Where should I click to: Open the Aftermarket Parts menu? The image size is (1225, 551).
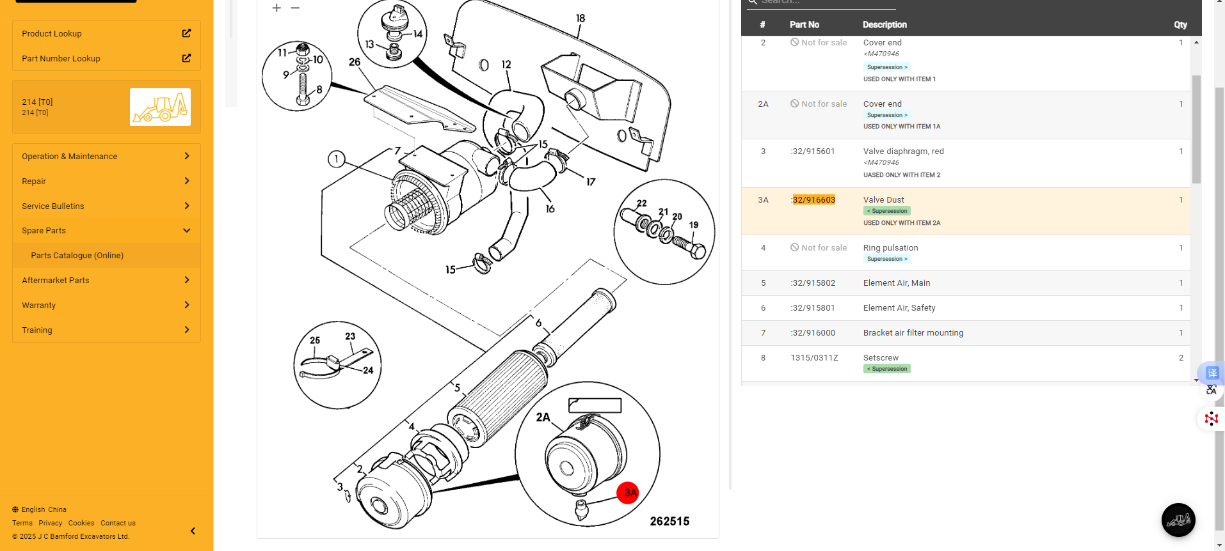pos(186,280)
